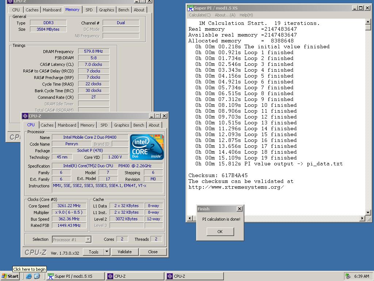Click Super PI horizontal scrollbar right arrow
The image size is (374, 281).
[x=362, y=218]
